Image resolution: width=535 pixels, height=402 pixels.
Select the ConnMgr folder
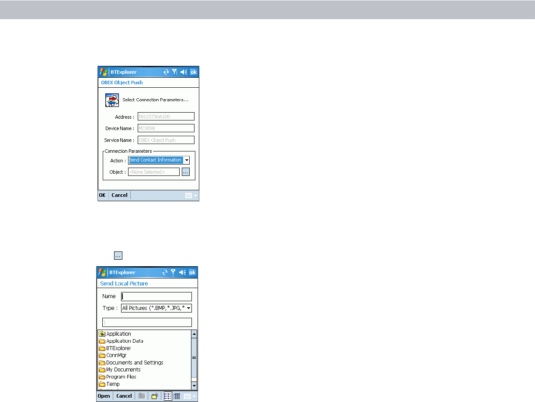coord(113,355)
